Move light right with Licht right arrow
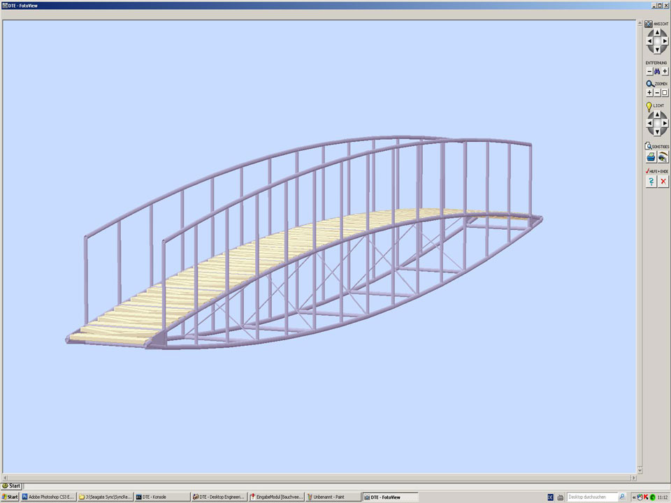 point(665,124)
